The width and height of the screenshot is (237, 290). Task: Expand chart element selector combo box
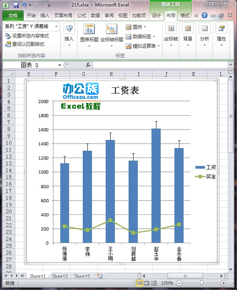(56, 27)
